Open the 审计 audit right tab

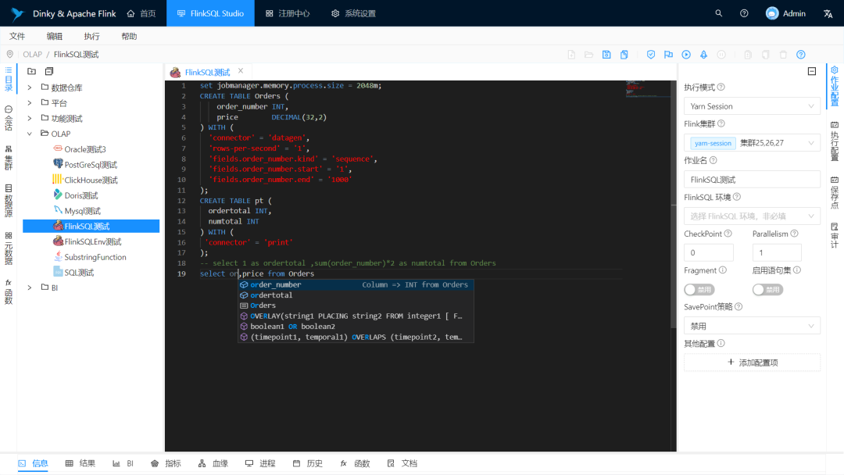[x=835, y=235]
